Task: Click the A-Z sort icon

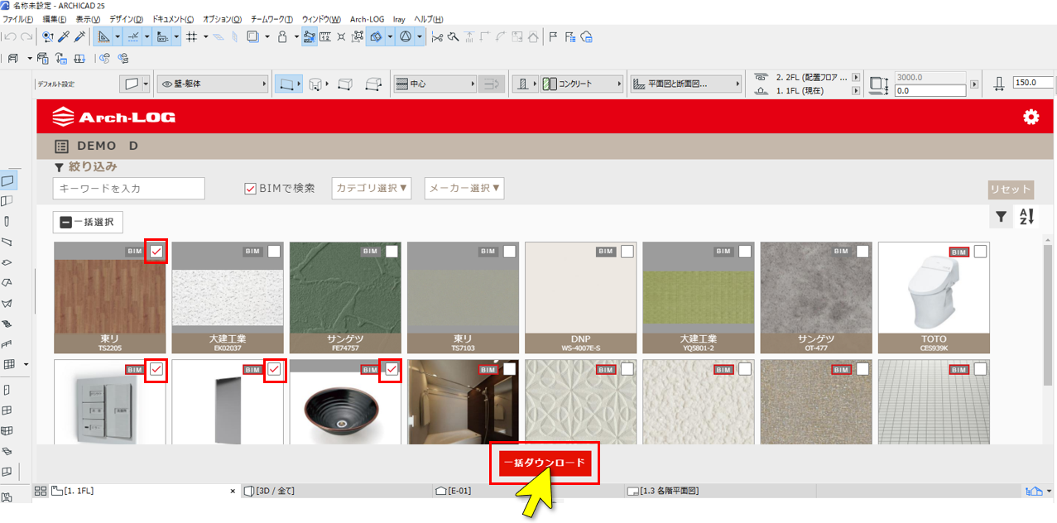Action: tap(1026, 217)
